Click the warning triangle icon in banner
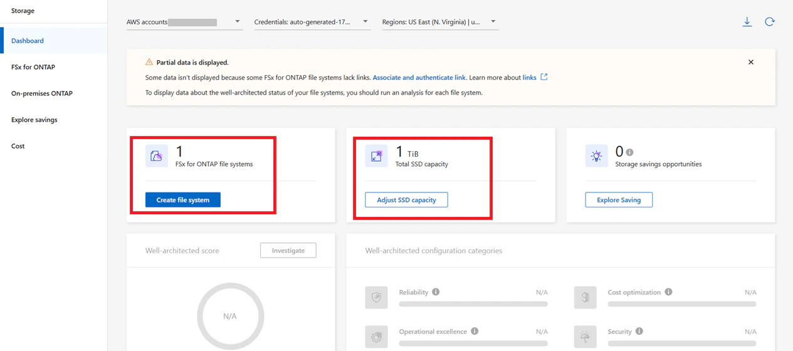Image resolution: width=793 pixels, height=351 pixels. click(x=149, y=62)
